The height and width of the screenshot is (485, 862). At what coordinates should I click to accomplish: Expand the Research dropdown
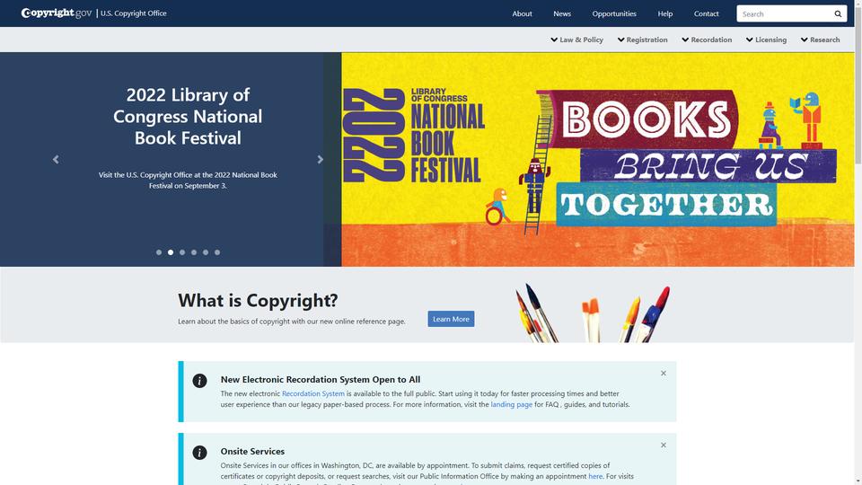pyautogui.click(x=820, y=40)
